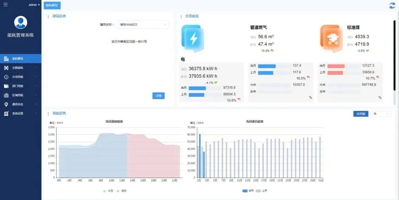Screen dimensions: 399x200
Task: Expand the 区域用能 submenu chevron
Action: [36, 95]
